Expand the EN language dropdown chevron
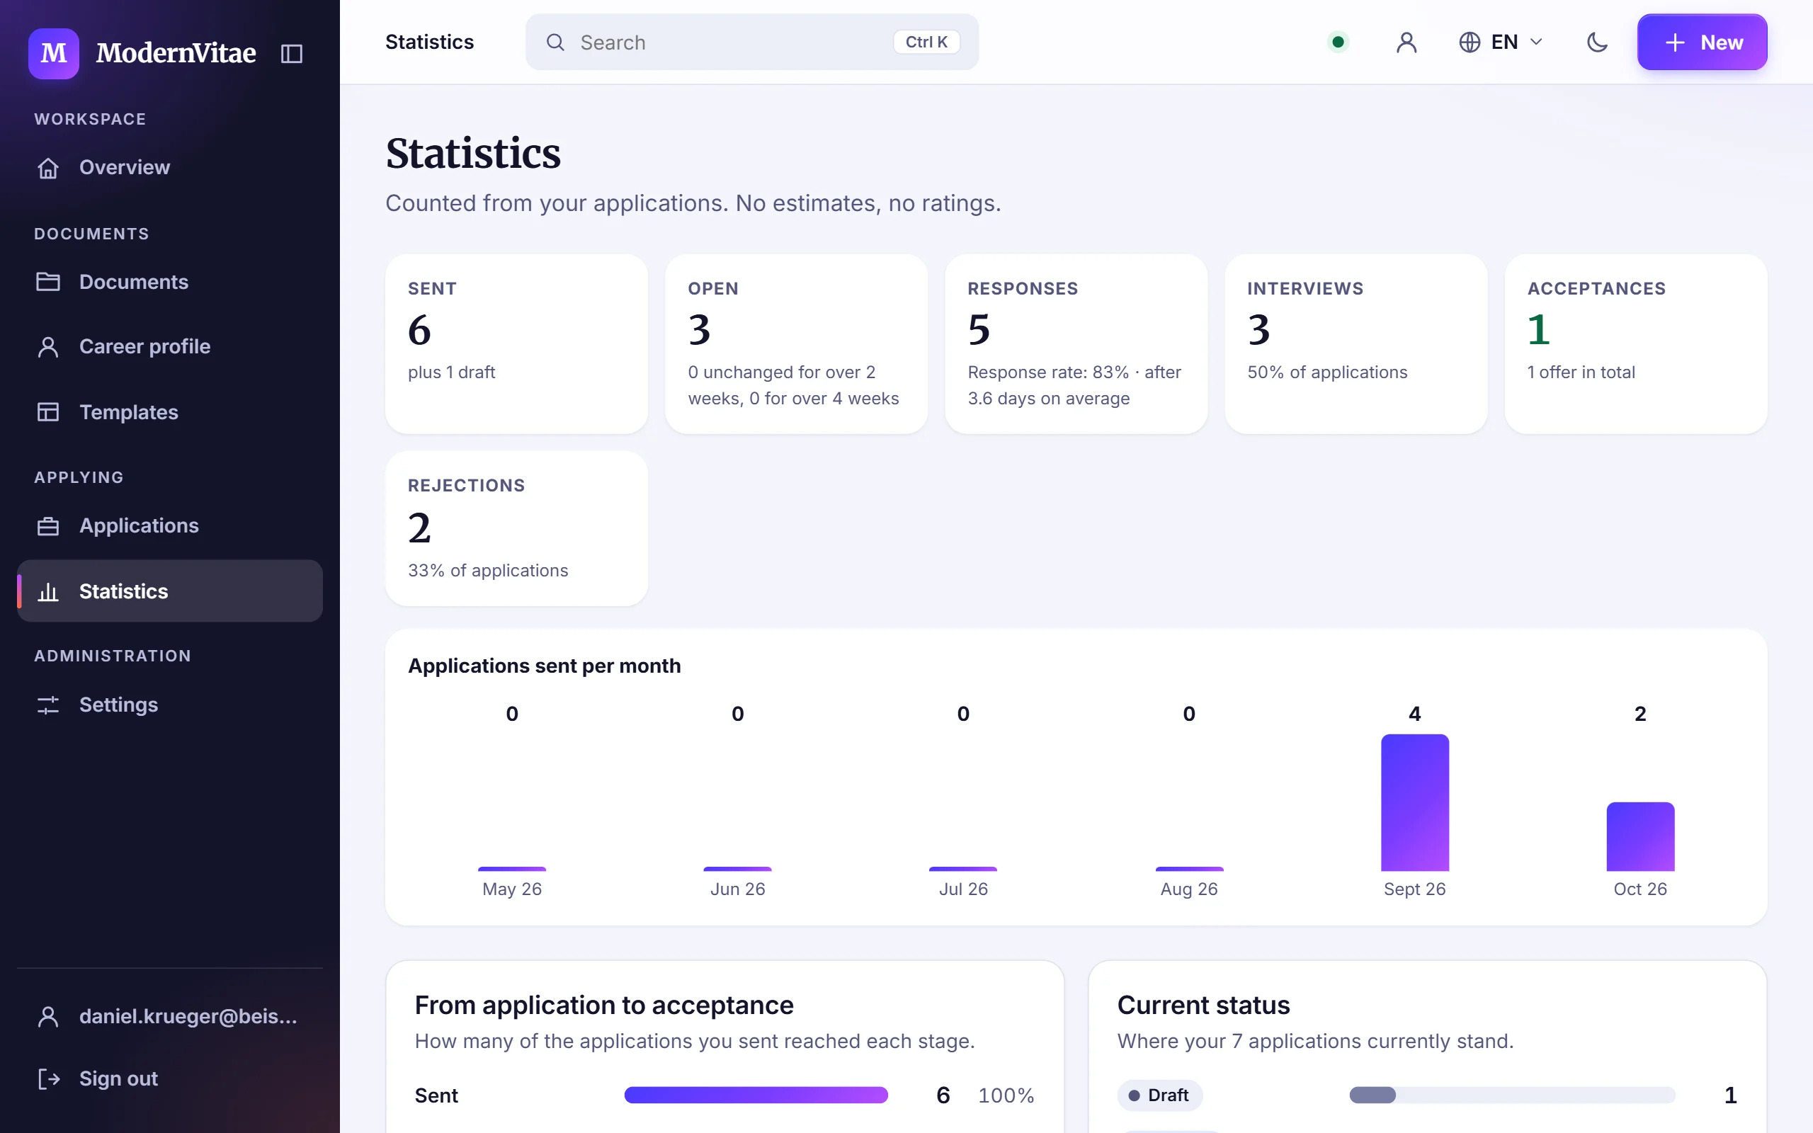1813x1133 pixels. pyautogui.click(x=1536, y=42)
